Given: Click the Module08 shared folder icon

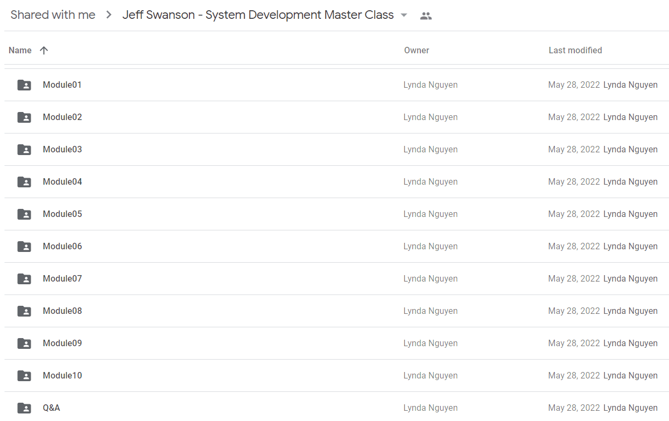Looking at the screenshot, I should tap(24, 311).
